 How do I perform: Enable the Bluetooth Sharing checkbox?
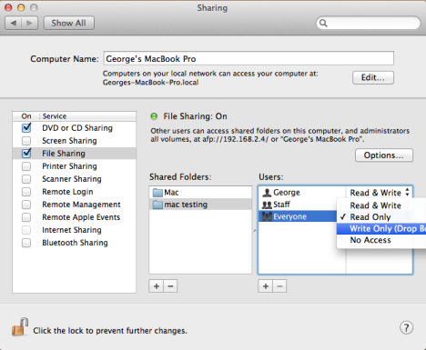click(26, 243)
